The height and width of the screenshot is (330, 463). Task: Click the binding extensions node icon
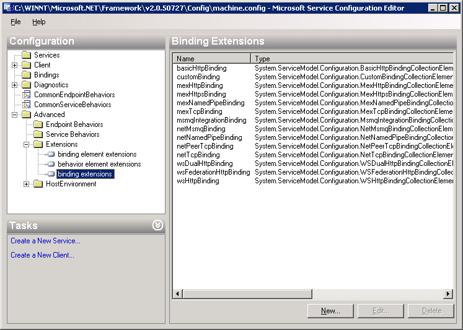51,174
